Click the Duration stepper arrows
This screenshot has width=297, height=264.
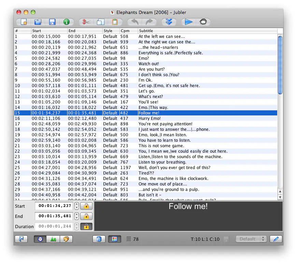(76, 226)
